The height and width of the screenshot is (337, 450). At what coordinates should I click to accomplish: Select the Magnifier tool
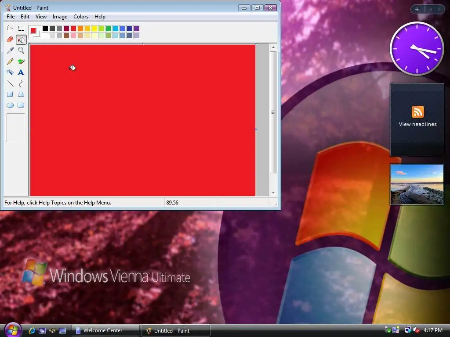pyautogui.click(x=21, y=50)
